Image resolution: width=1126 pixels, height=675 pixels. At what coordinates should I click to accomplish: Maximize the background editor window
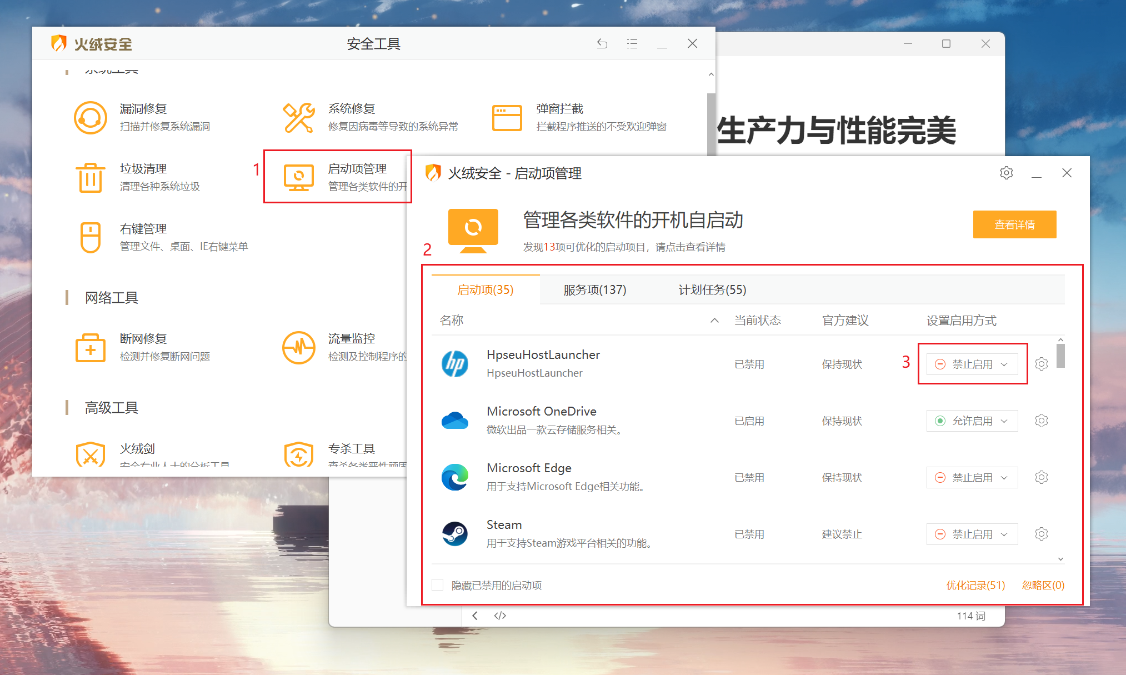tap(947, 43)
